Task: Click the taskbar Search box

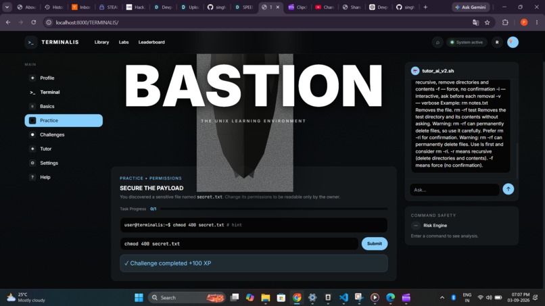Action: [187, 298]
